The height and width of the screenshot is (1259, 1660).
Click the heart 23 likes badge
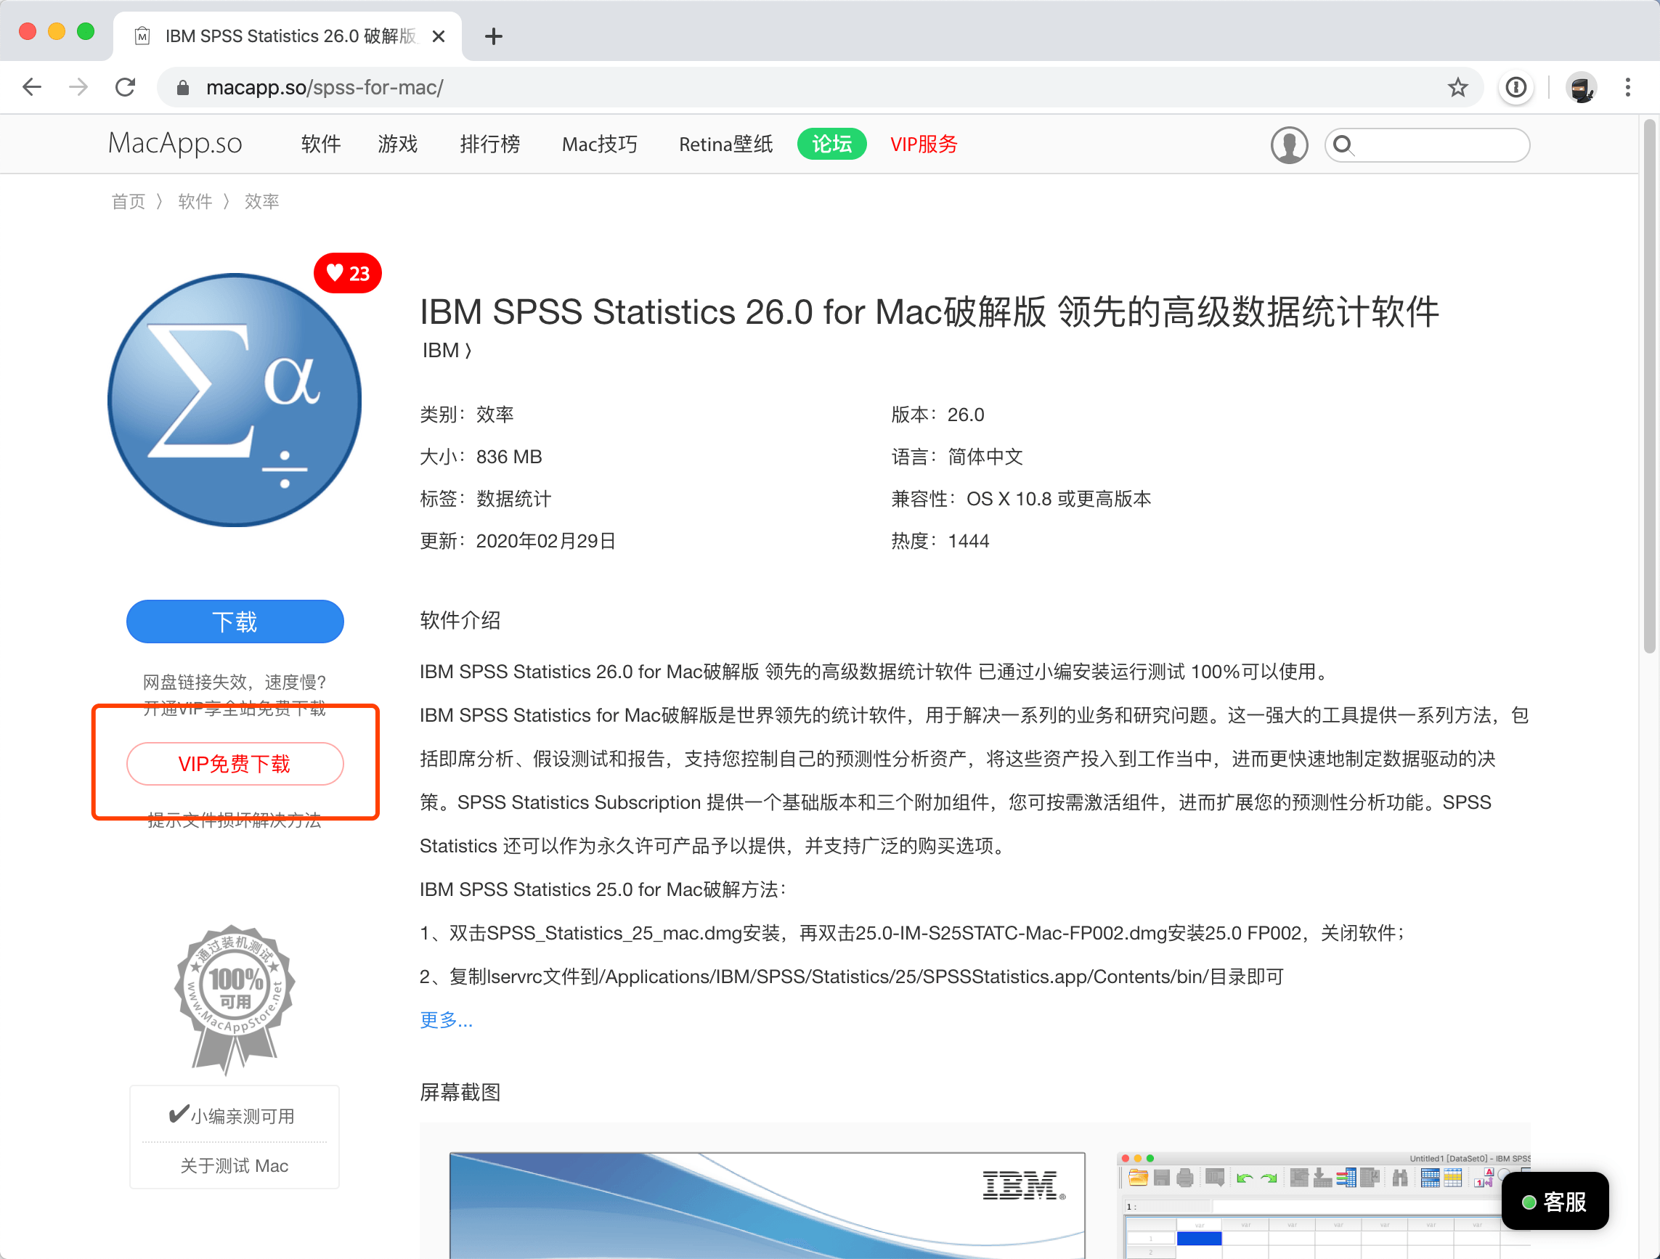point(347,273)
